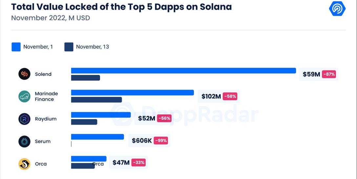Click the Raydium logo icon
357x179 pixels.
tap(24, 119)
